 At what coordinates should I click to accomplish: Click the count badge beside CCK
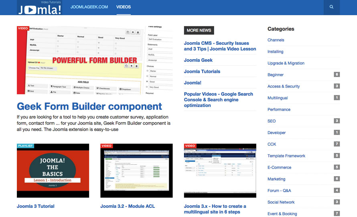coord(337,144)
